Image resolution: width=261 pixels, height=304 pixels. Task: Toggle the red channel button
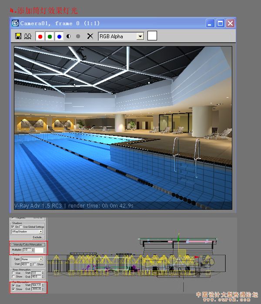click(40, 36)
